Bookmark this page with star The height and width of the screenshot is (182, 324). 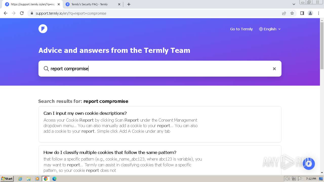click(x=292, y=13)
